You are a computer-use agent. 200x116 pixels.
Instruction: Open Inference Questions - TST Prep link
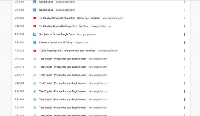[56, 42]
